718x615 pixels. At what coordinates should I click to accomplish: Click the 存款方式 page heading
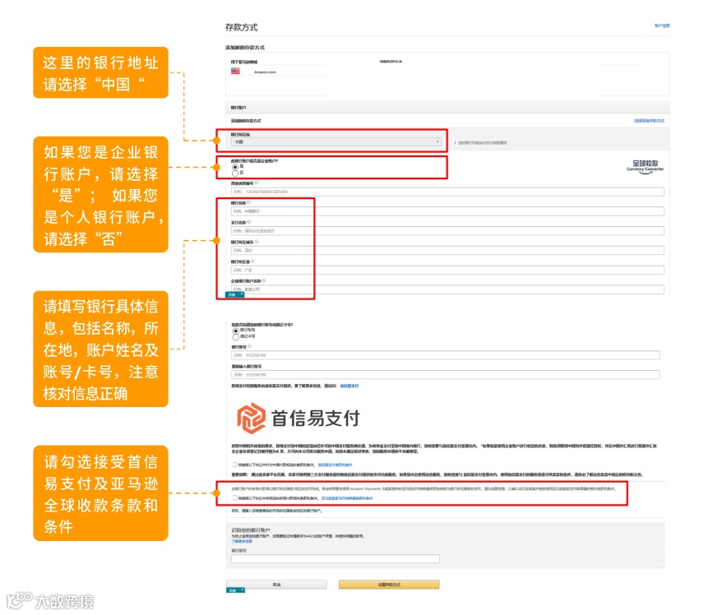241,27
